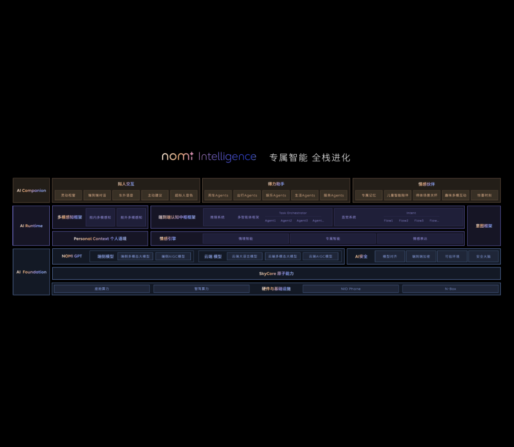Select Flow1 under Intent
The height and width of the screenshot is (447, 514).
coord(388,221)
